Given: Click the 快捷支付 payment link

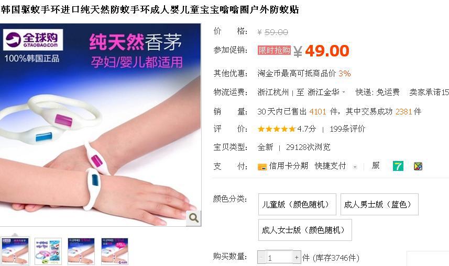Looking at the screenshot, I should click(x=331, y=166).
